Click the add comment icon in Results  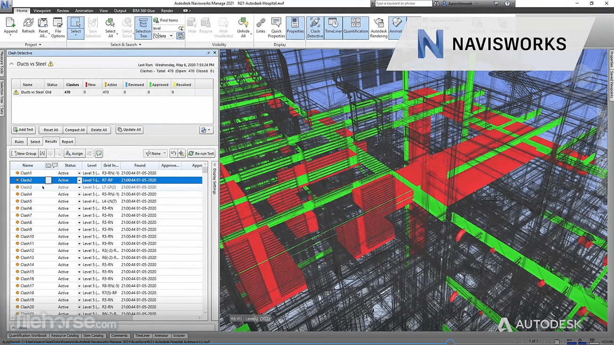click(x=99, y=153)
